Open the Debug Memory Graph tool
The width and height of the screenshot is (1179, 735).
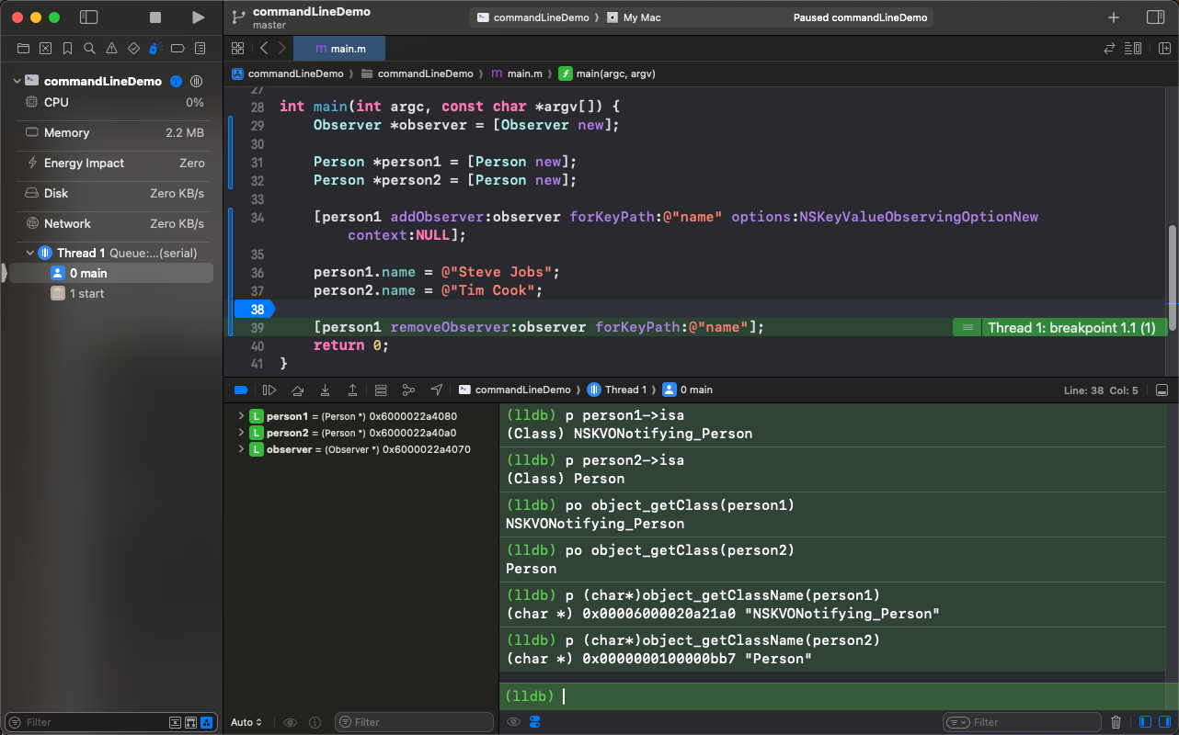(x=408, y=390)
